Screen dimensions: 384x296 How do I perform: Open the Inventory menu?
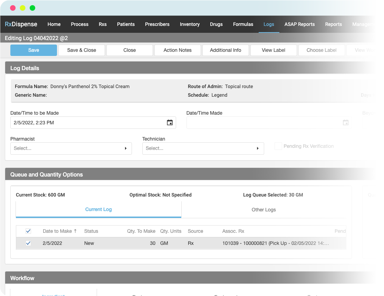[190, 24]
